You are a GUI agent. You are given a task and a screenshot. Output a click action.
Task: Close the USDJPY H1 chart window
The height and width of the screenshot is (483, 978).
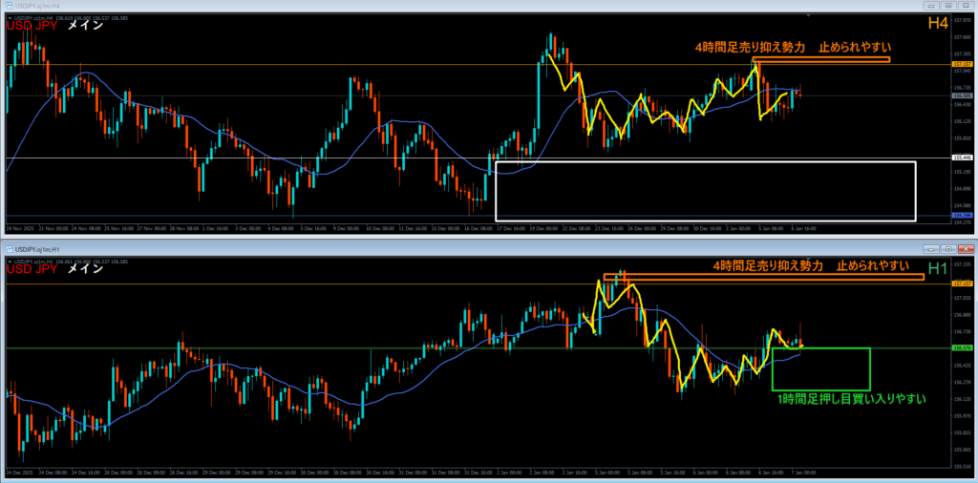[x=965, y=249]
